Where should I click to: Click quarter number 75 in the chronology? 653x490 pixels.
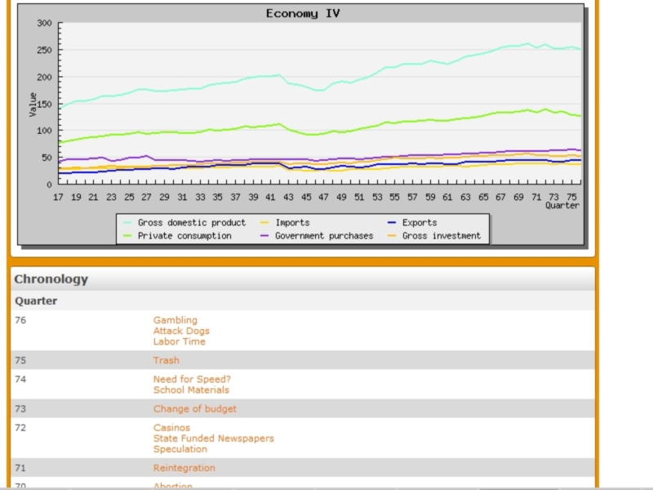(x=20, y=360)
